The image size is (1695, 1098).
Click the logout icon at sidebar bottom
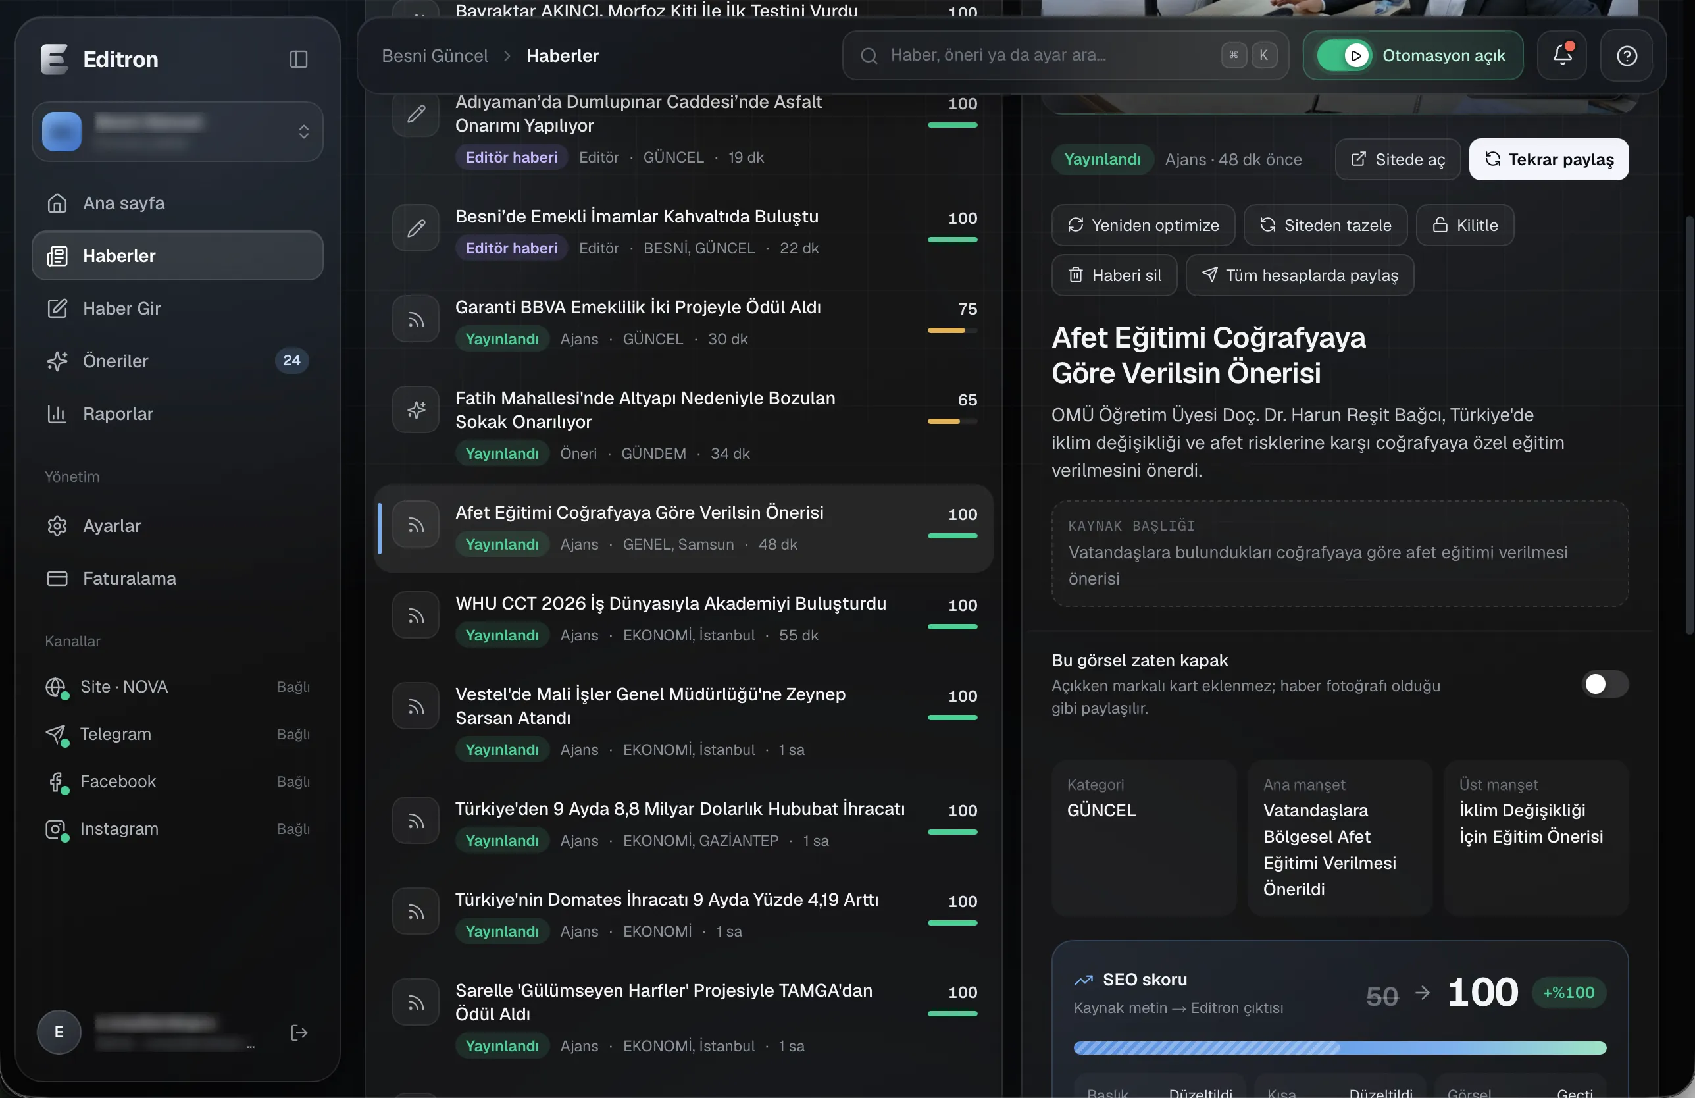299,1032
